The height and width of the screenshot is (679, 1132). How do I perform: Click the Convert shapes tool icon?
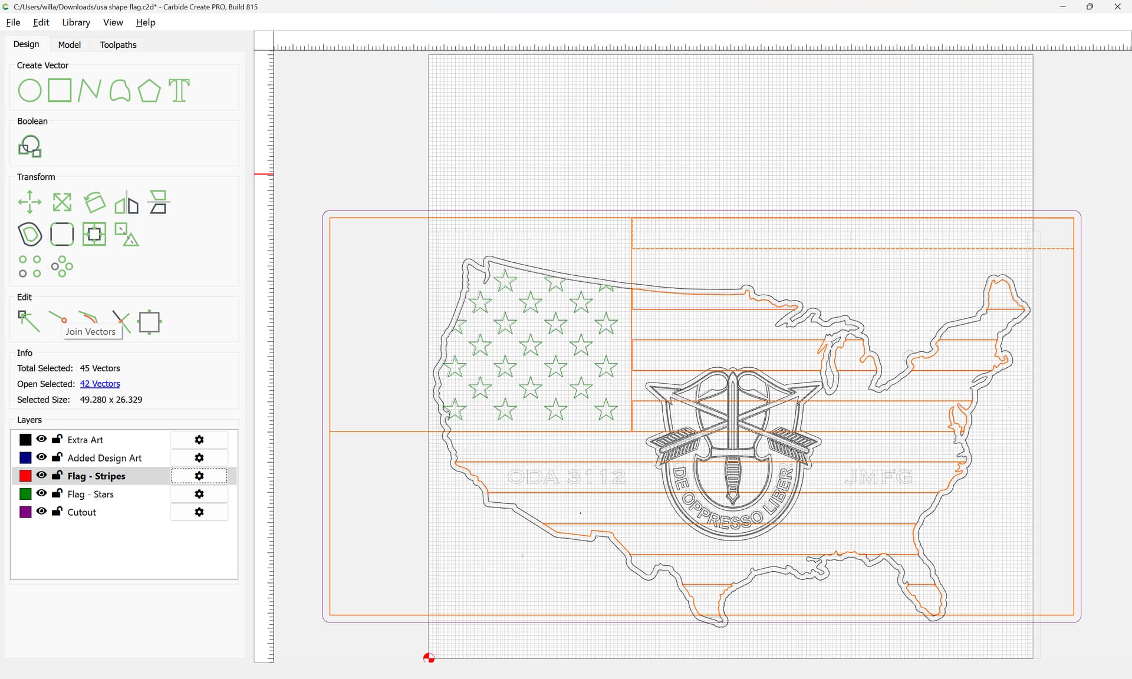tap(126, 234)
